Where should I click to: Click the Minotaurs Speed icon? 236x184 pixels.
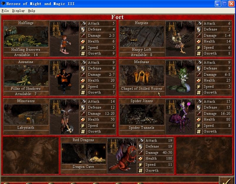click(x=83, y=125)
